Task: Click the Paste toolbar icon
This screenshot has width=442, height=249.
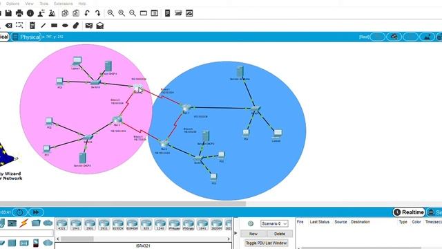Action: point(75,13)
